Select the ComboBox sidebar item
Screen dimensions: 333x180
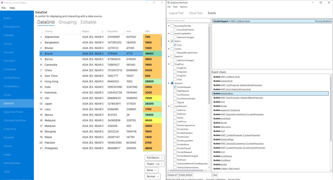tap(17, 69)
